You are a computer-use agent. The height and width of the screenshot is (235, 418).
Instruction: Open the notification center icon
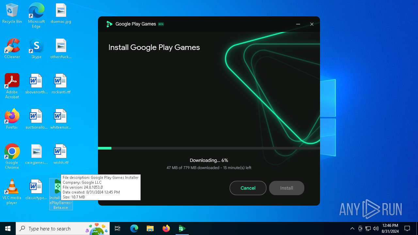pyautogui.click(x=407, y=228)
